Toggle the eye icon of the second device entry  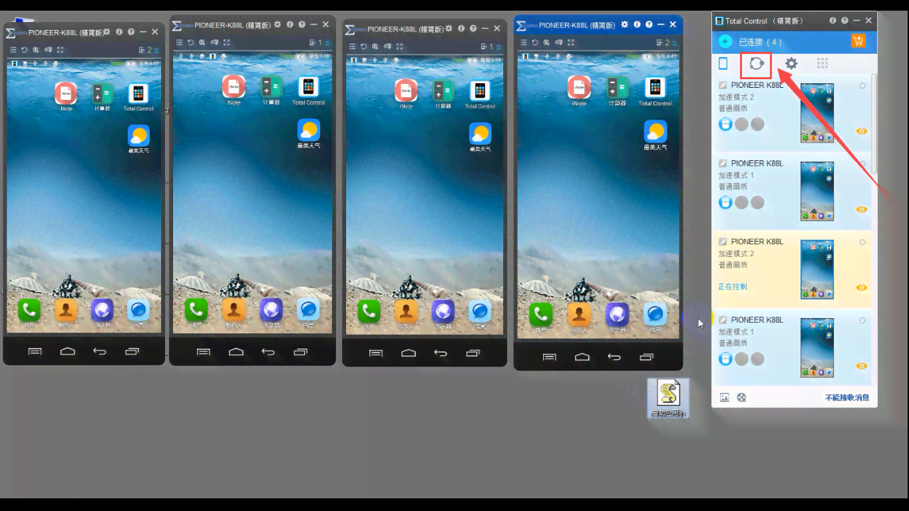(x=862, y=210)
